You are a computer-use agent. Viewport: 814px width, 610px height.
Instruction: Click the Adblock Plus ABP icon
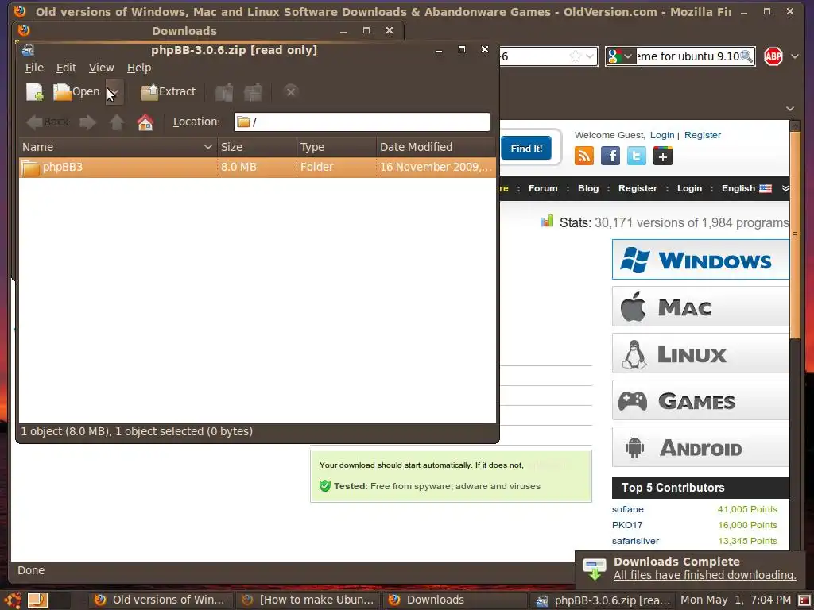(x=773, y=56)
